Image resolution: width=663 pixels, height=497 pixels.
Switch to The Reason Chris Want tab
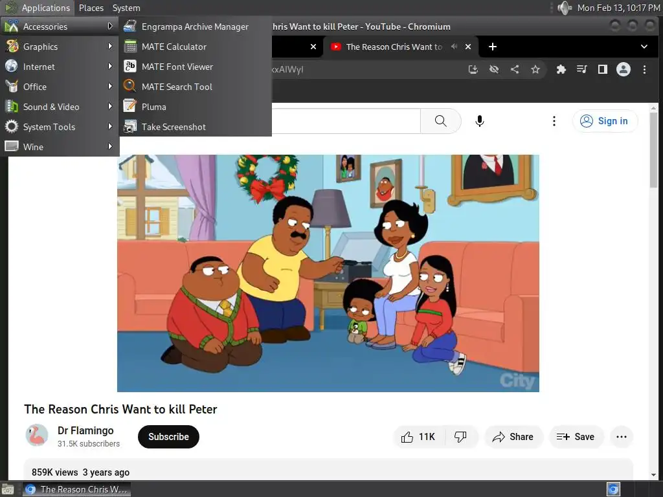point(393,47)
